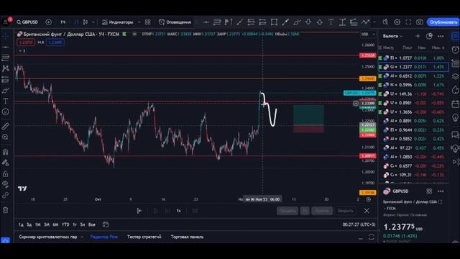Add symbol to watchlist with plus icon
Screen dimensions: 460x259
pos(418,36)
